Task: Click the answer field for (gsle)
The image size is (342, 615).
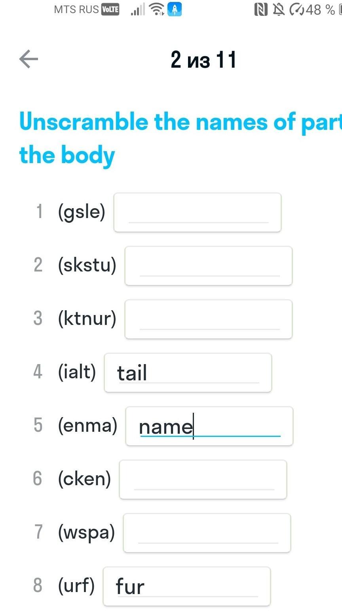Action: (x=198, y=213)
